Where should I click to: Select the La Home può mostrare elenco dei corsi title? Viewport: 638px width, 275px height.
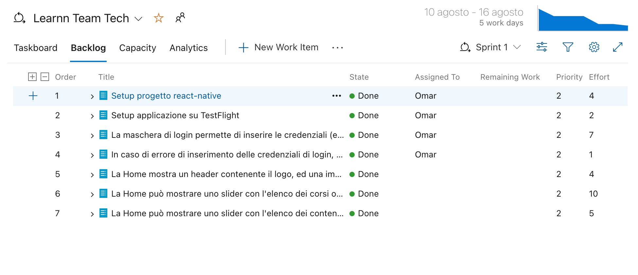pos(227,194)
